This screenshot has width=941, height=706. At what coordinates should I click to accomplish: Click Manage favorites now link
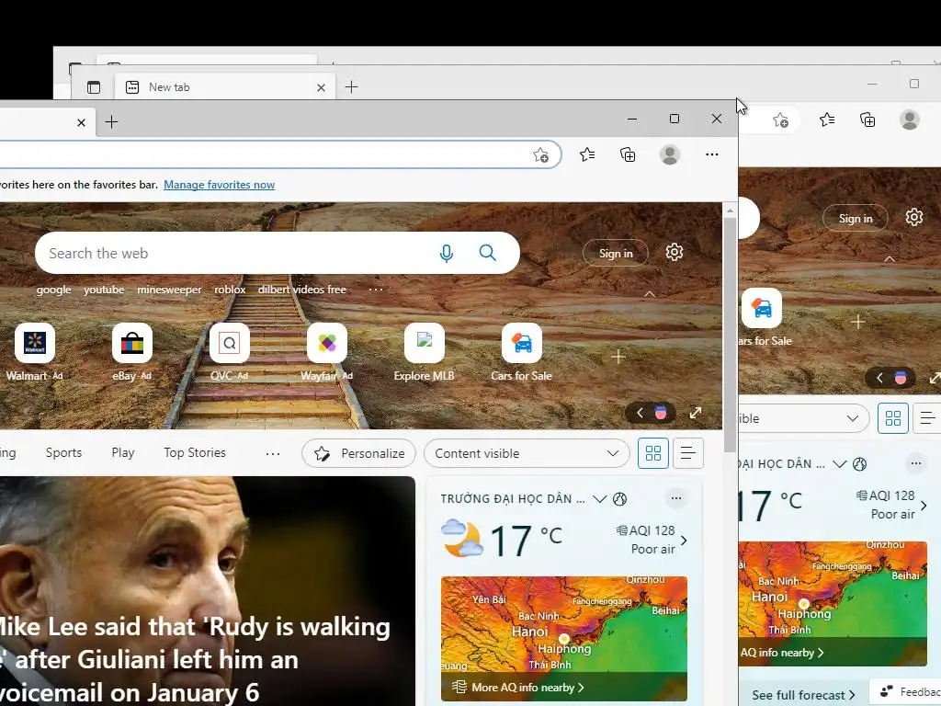click(219, 185)
